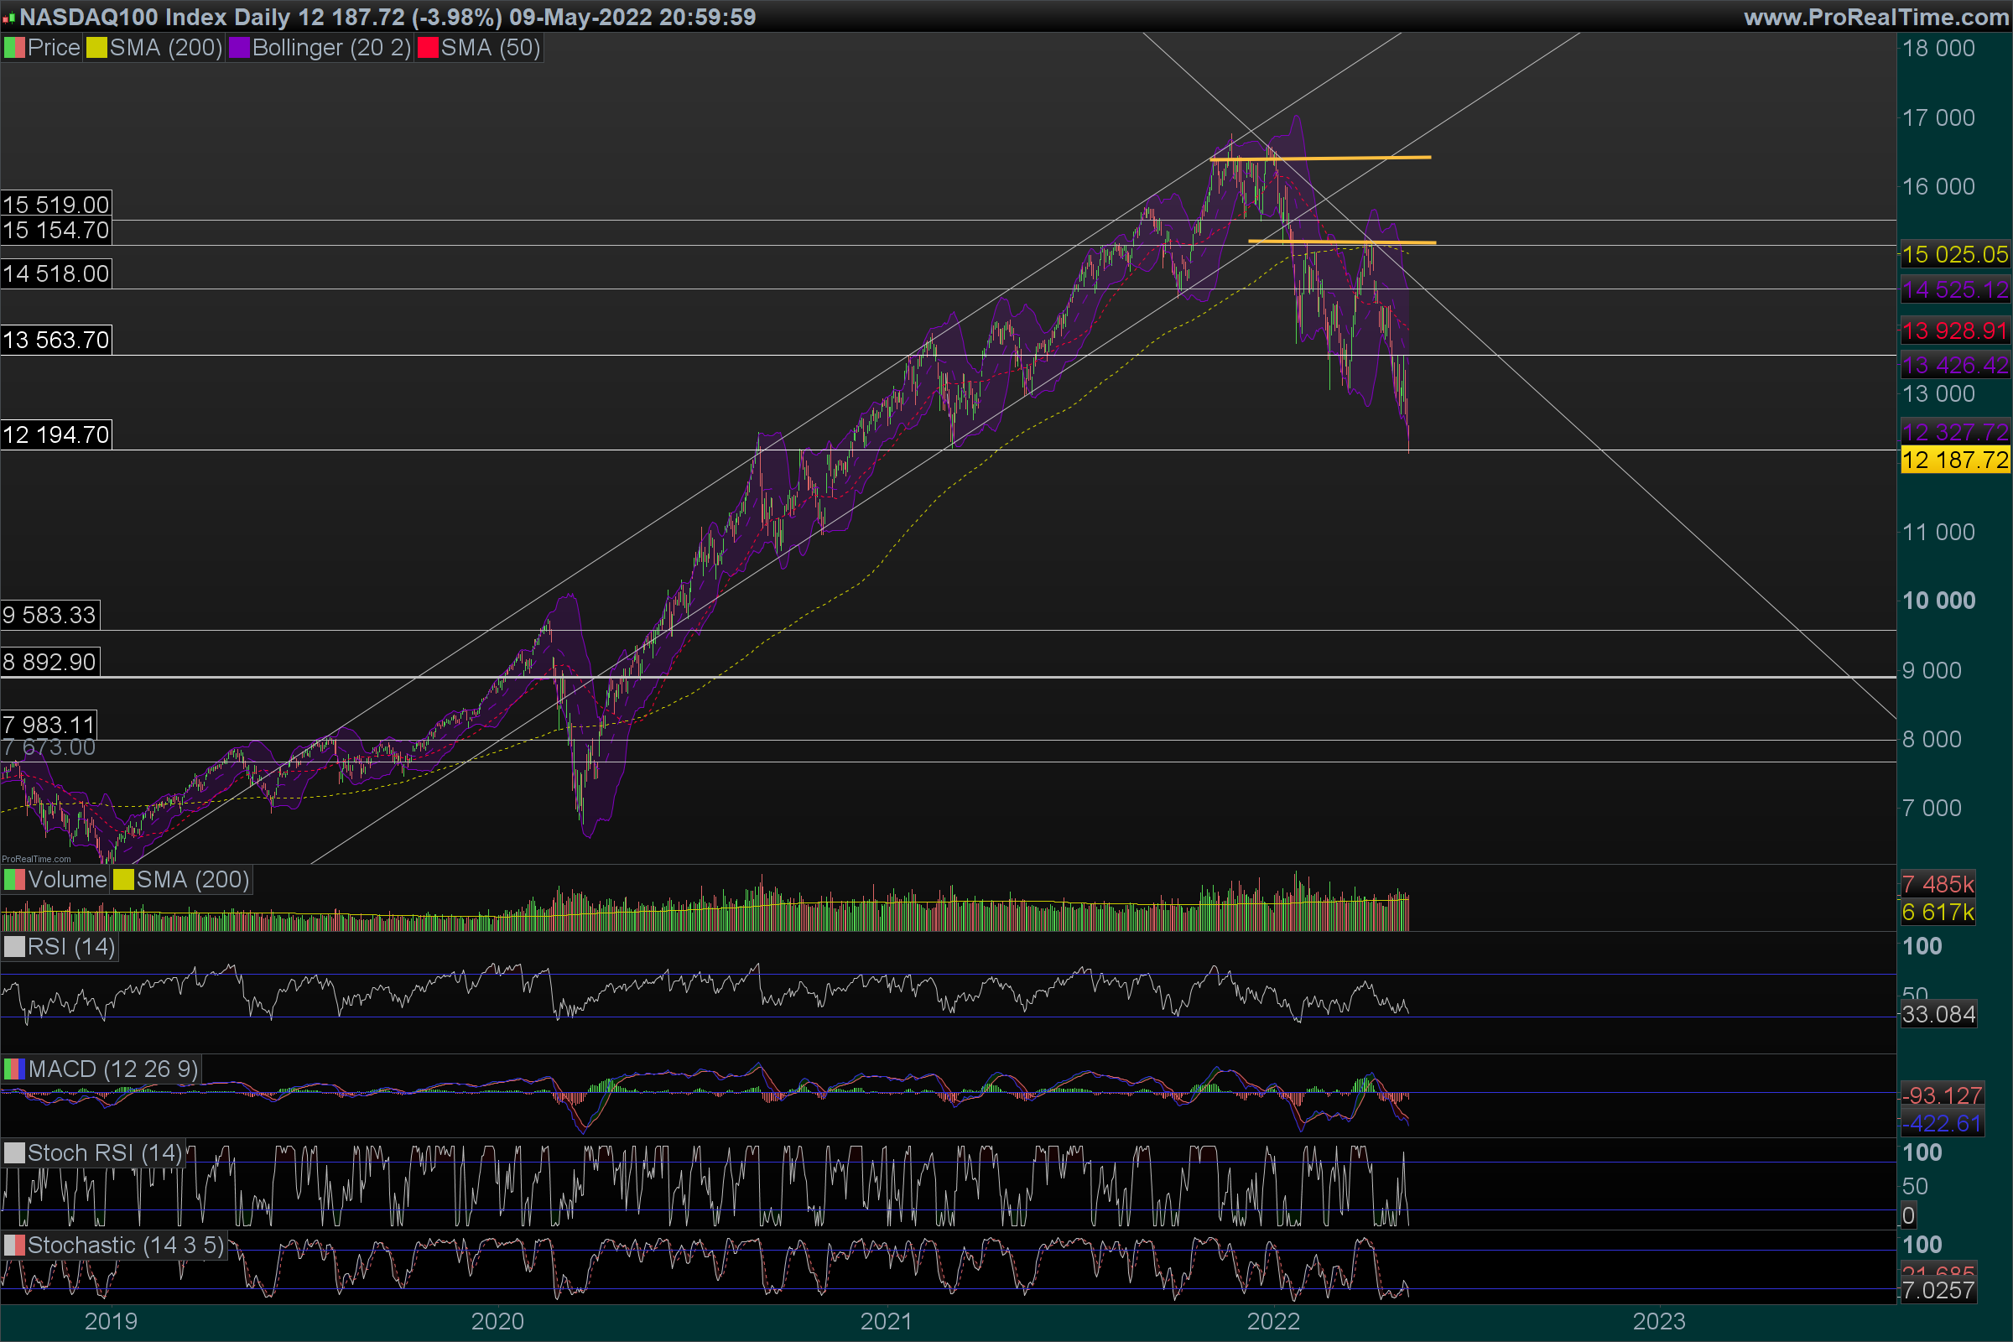Image resolution: width=2013 pixels, height=1342 pixels.
Task: Click the 8 892.90 level label
Action: [49, 662]
